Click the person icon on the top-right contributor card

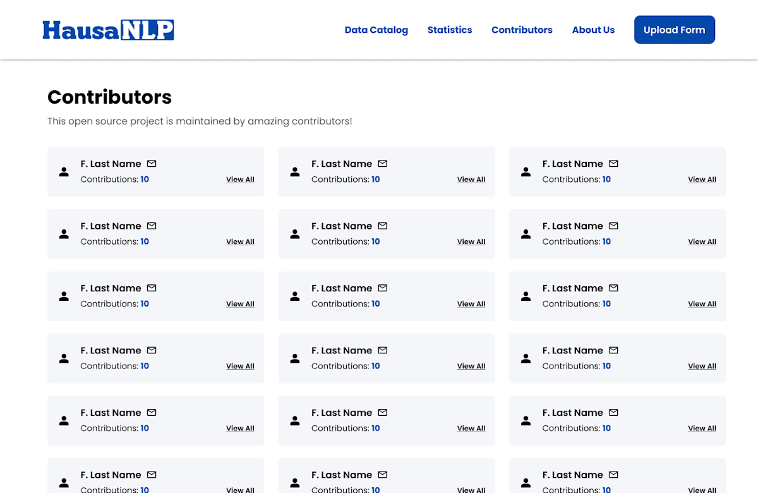click(x=526, y=171)
